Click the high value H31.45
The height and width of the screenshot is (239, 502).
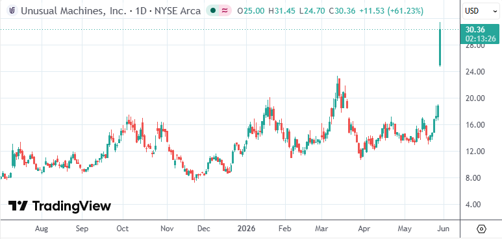tap(282, 11)
